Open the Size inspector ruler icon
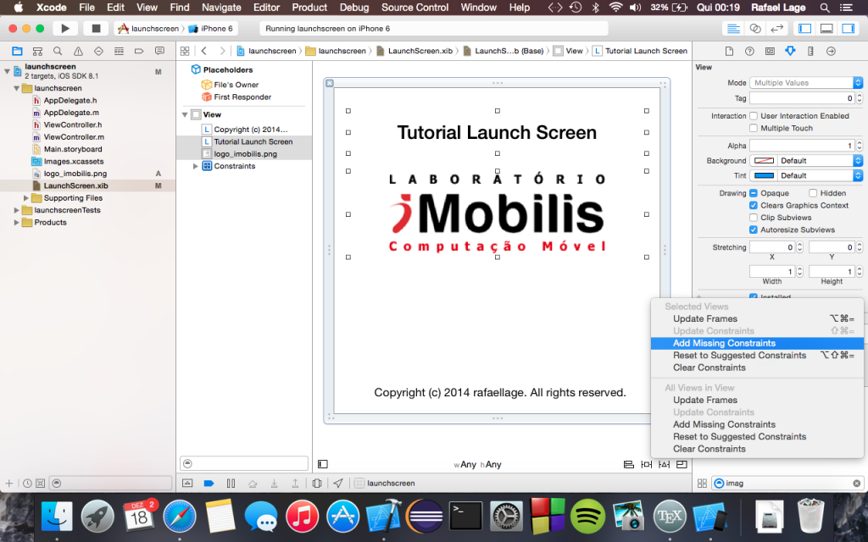 click(810, 51)
